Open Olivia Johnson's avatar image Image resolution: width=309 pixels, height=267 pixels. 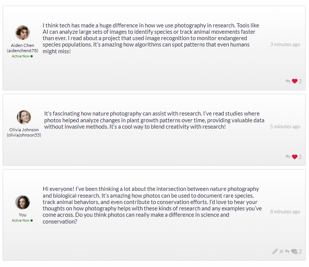[24, 117]
